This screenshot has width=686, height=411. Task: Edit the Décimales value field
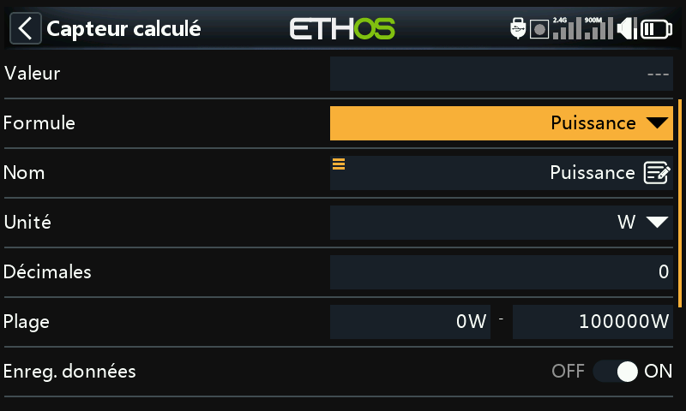(x=502, y=272)
